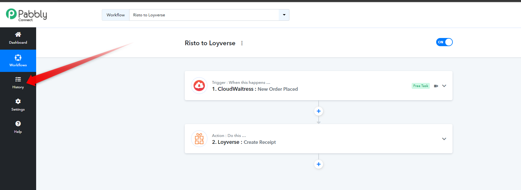Open the Help section

pyautogui.click(x=18, y=127)
